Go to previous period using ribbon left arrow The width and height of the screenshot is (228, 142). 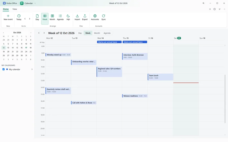click(25, 19)
